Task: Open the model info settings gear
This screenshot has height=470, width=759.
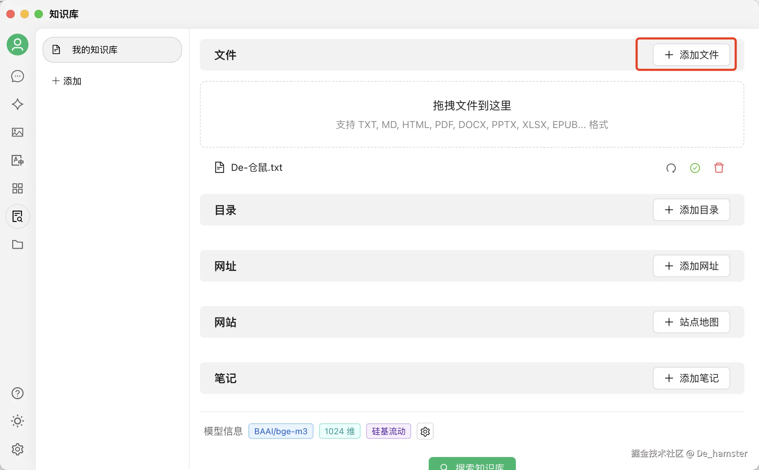Action: pos(425,431)
